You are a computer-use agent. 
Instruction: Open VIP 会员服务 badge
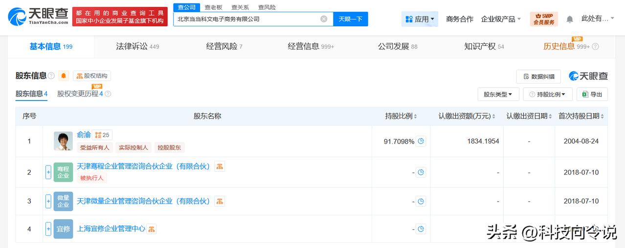(x=544, y=19)
